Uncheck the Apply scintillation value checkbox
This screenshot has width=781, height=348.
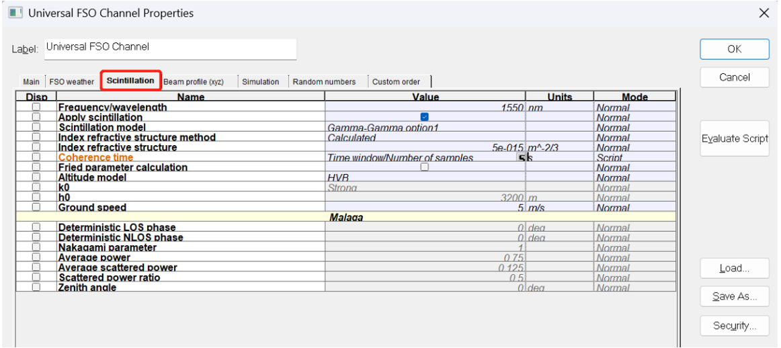424,117
